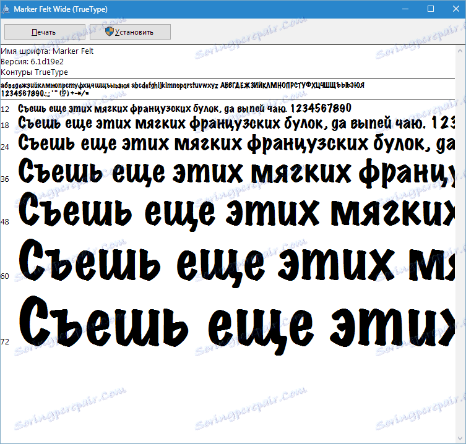Click the size label 24
Viewport: 466px width, 444px height.
pos(5,147)
